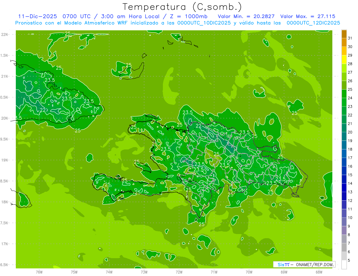Click legend value "5" on the color scale
The image size is (358, 276).
(x=349, y=261)
